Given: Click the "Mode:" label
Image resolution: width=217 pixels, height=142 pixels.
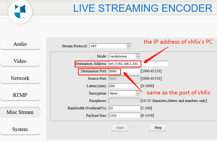Looking at the screenshot, I should [x=102, y=56].
